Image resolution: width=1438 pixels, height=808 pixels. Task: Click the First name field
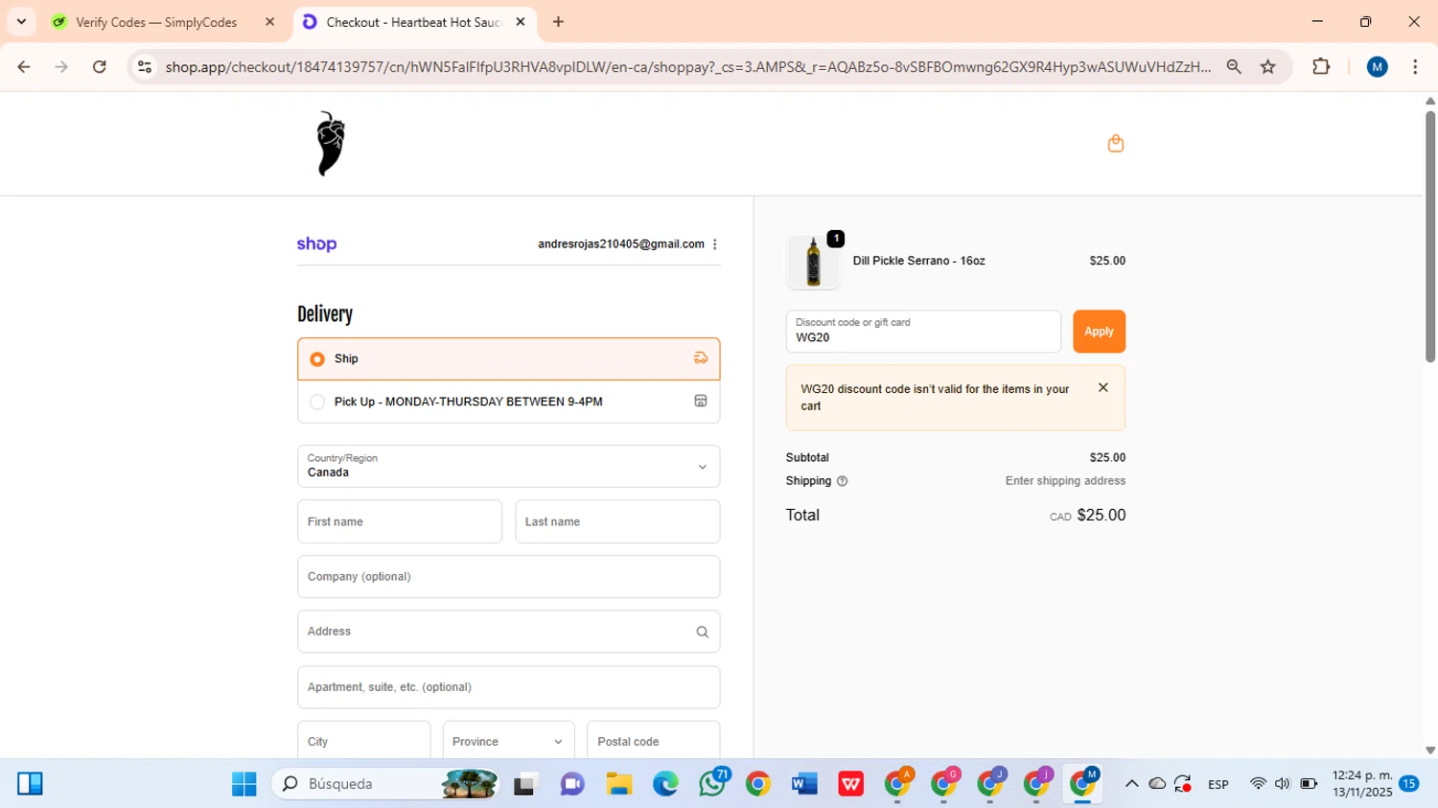400,521
